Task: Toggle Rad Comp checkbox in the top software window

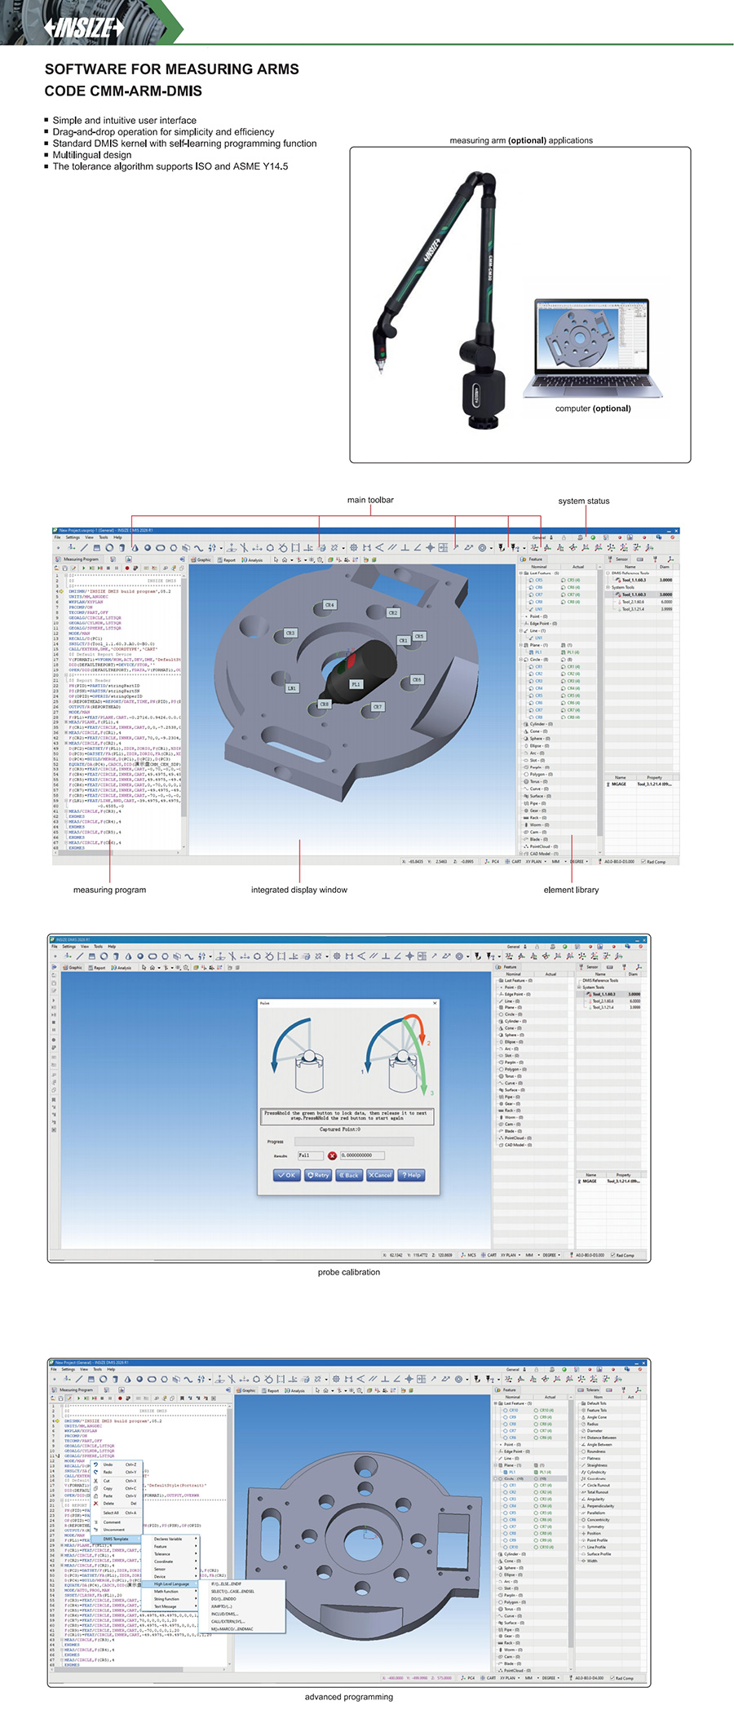Action: click(643, 861)
